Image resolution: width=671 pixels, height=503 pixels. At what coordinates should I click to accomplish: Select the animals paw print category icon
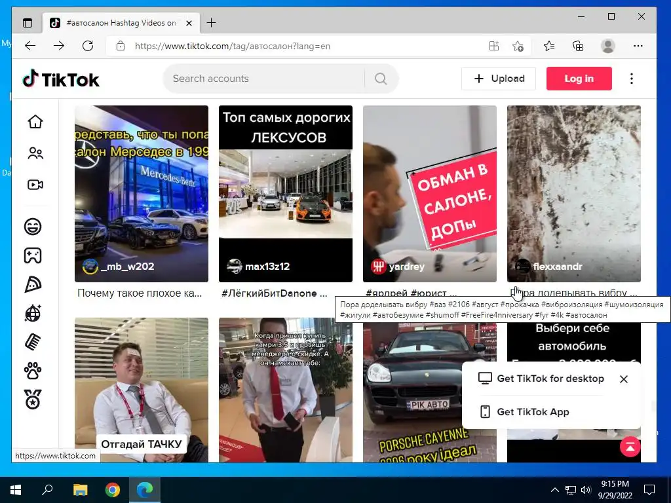point(33,371)
